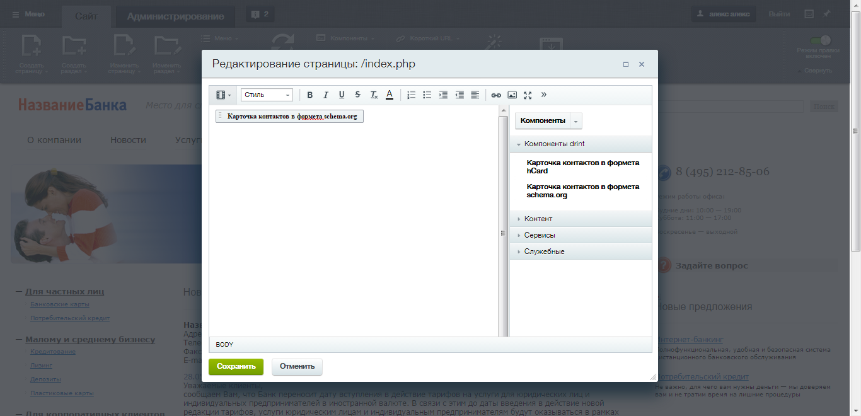Click the Компоненты button in the dialog sidebar
The height and width of the screenshot is (416, 861).
543,120
